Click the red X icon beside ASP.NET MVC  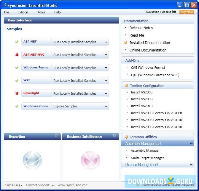(17, 55)
